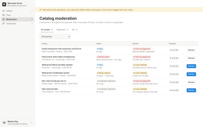Click Can't be approved badge on frying pan row

(142, 81)
